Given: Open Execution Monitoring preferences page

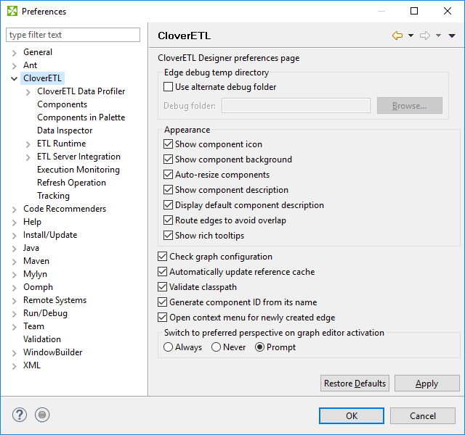Looking at the screenshot, I should coord(78,170).
